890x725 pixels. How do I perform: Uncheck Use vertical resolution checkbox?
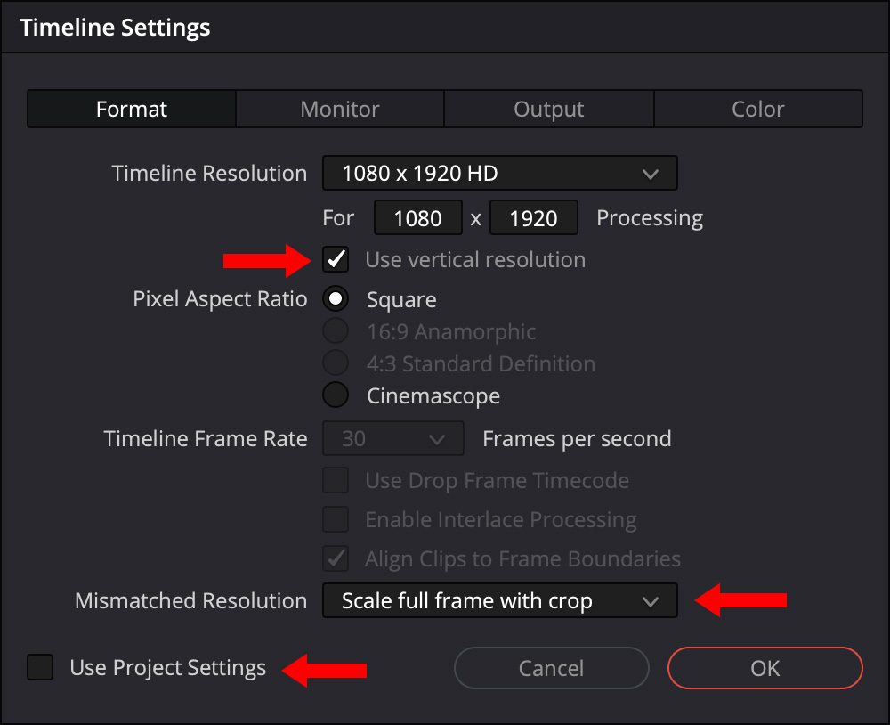tap(336, 260)
